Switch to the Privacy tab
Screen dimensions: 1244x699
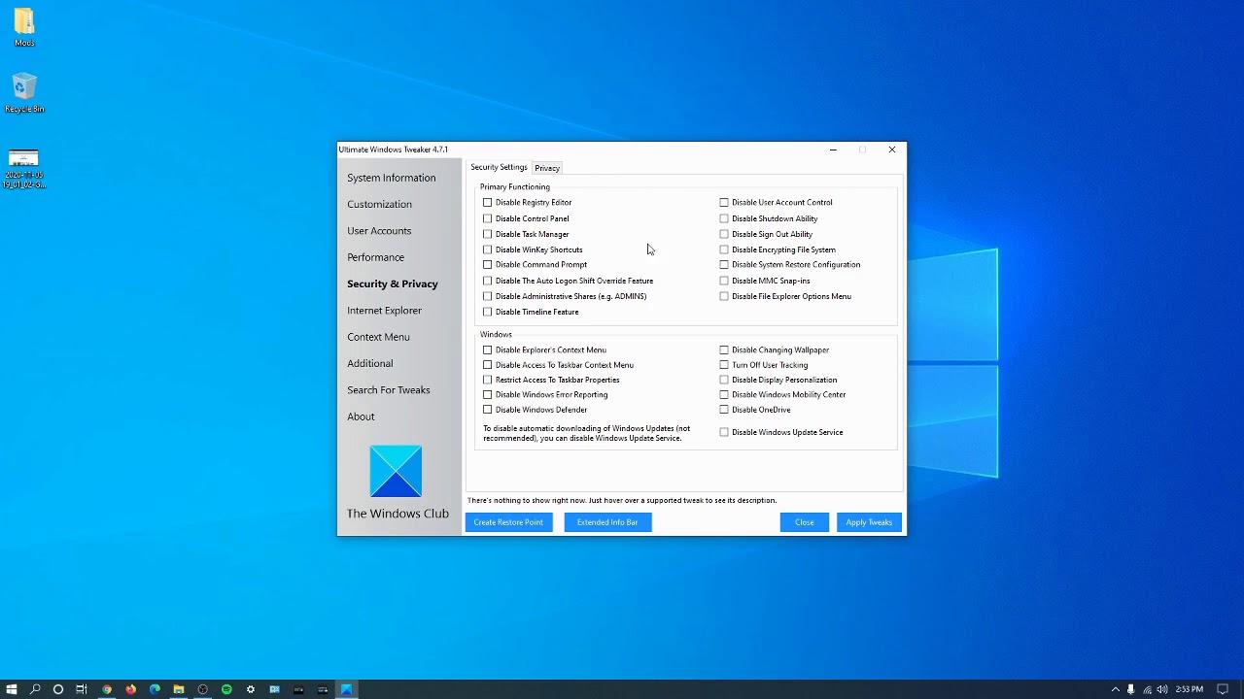[x=547, y=168]
